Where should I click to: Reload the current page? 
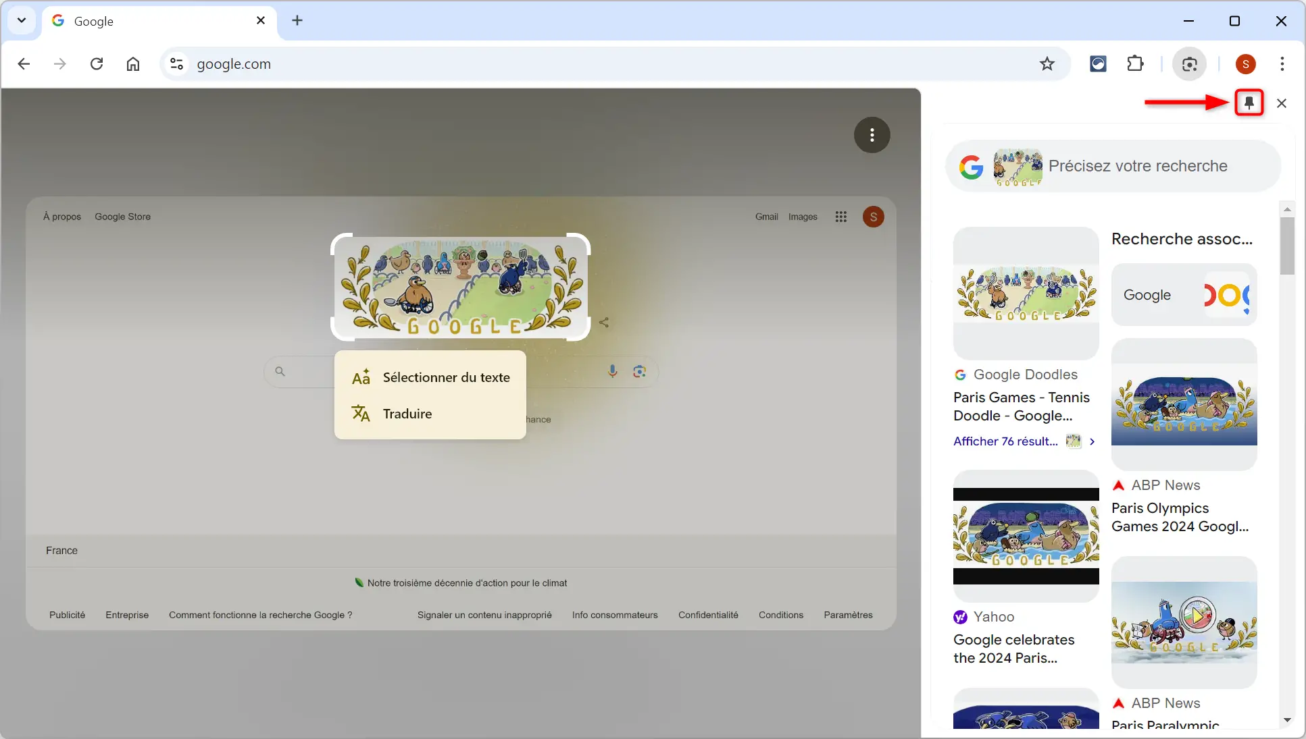pyautogui.click(x=97, y=64)
